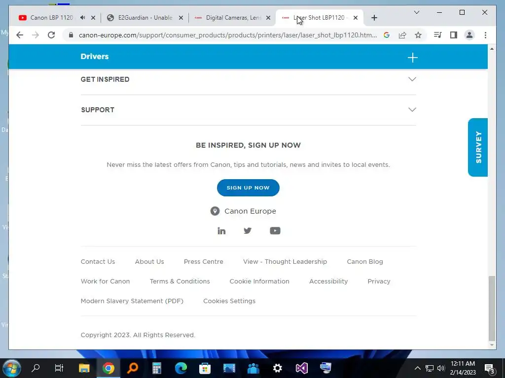
Task: Open the Settings gear on taskbar
Action: pyautogui.click(x=277, y=368)
